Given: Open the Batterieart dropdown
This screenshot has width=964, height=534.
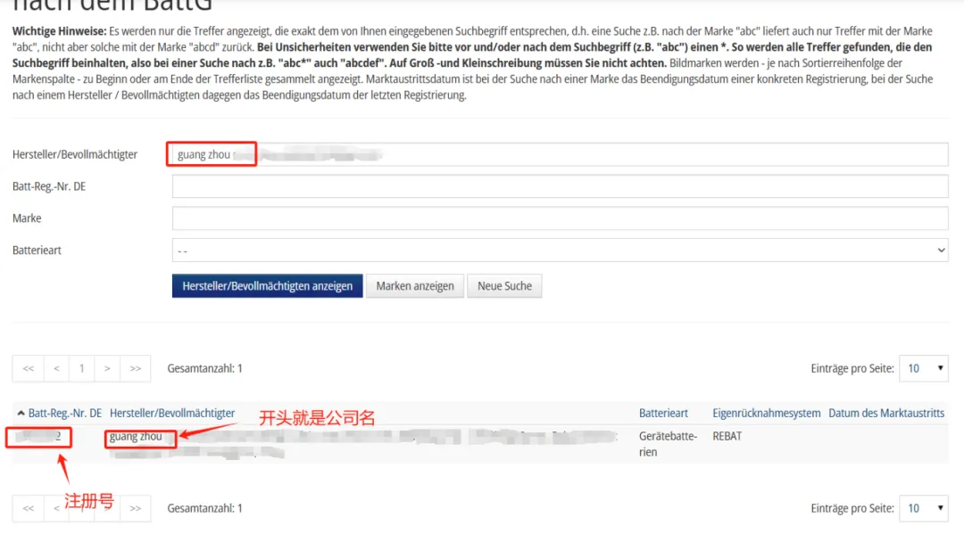Looking at the screenshot, I should point(560,250).
